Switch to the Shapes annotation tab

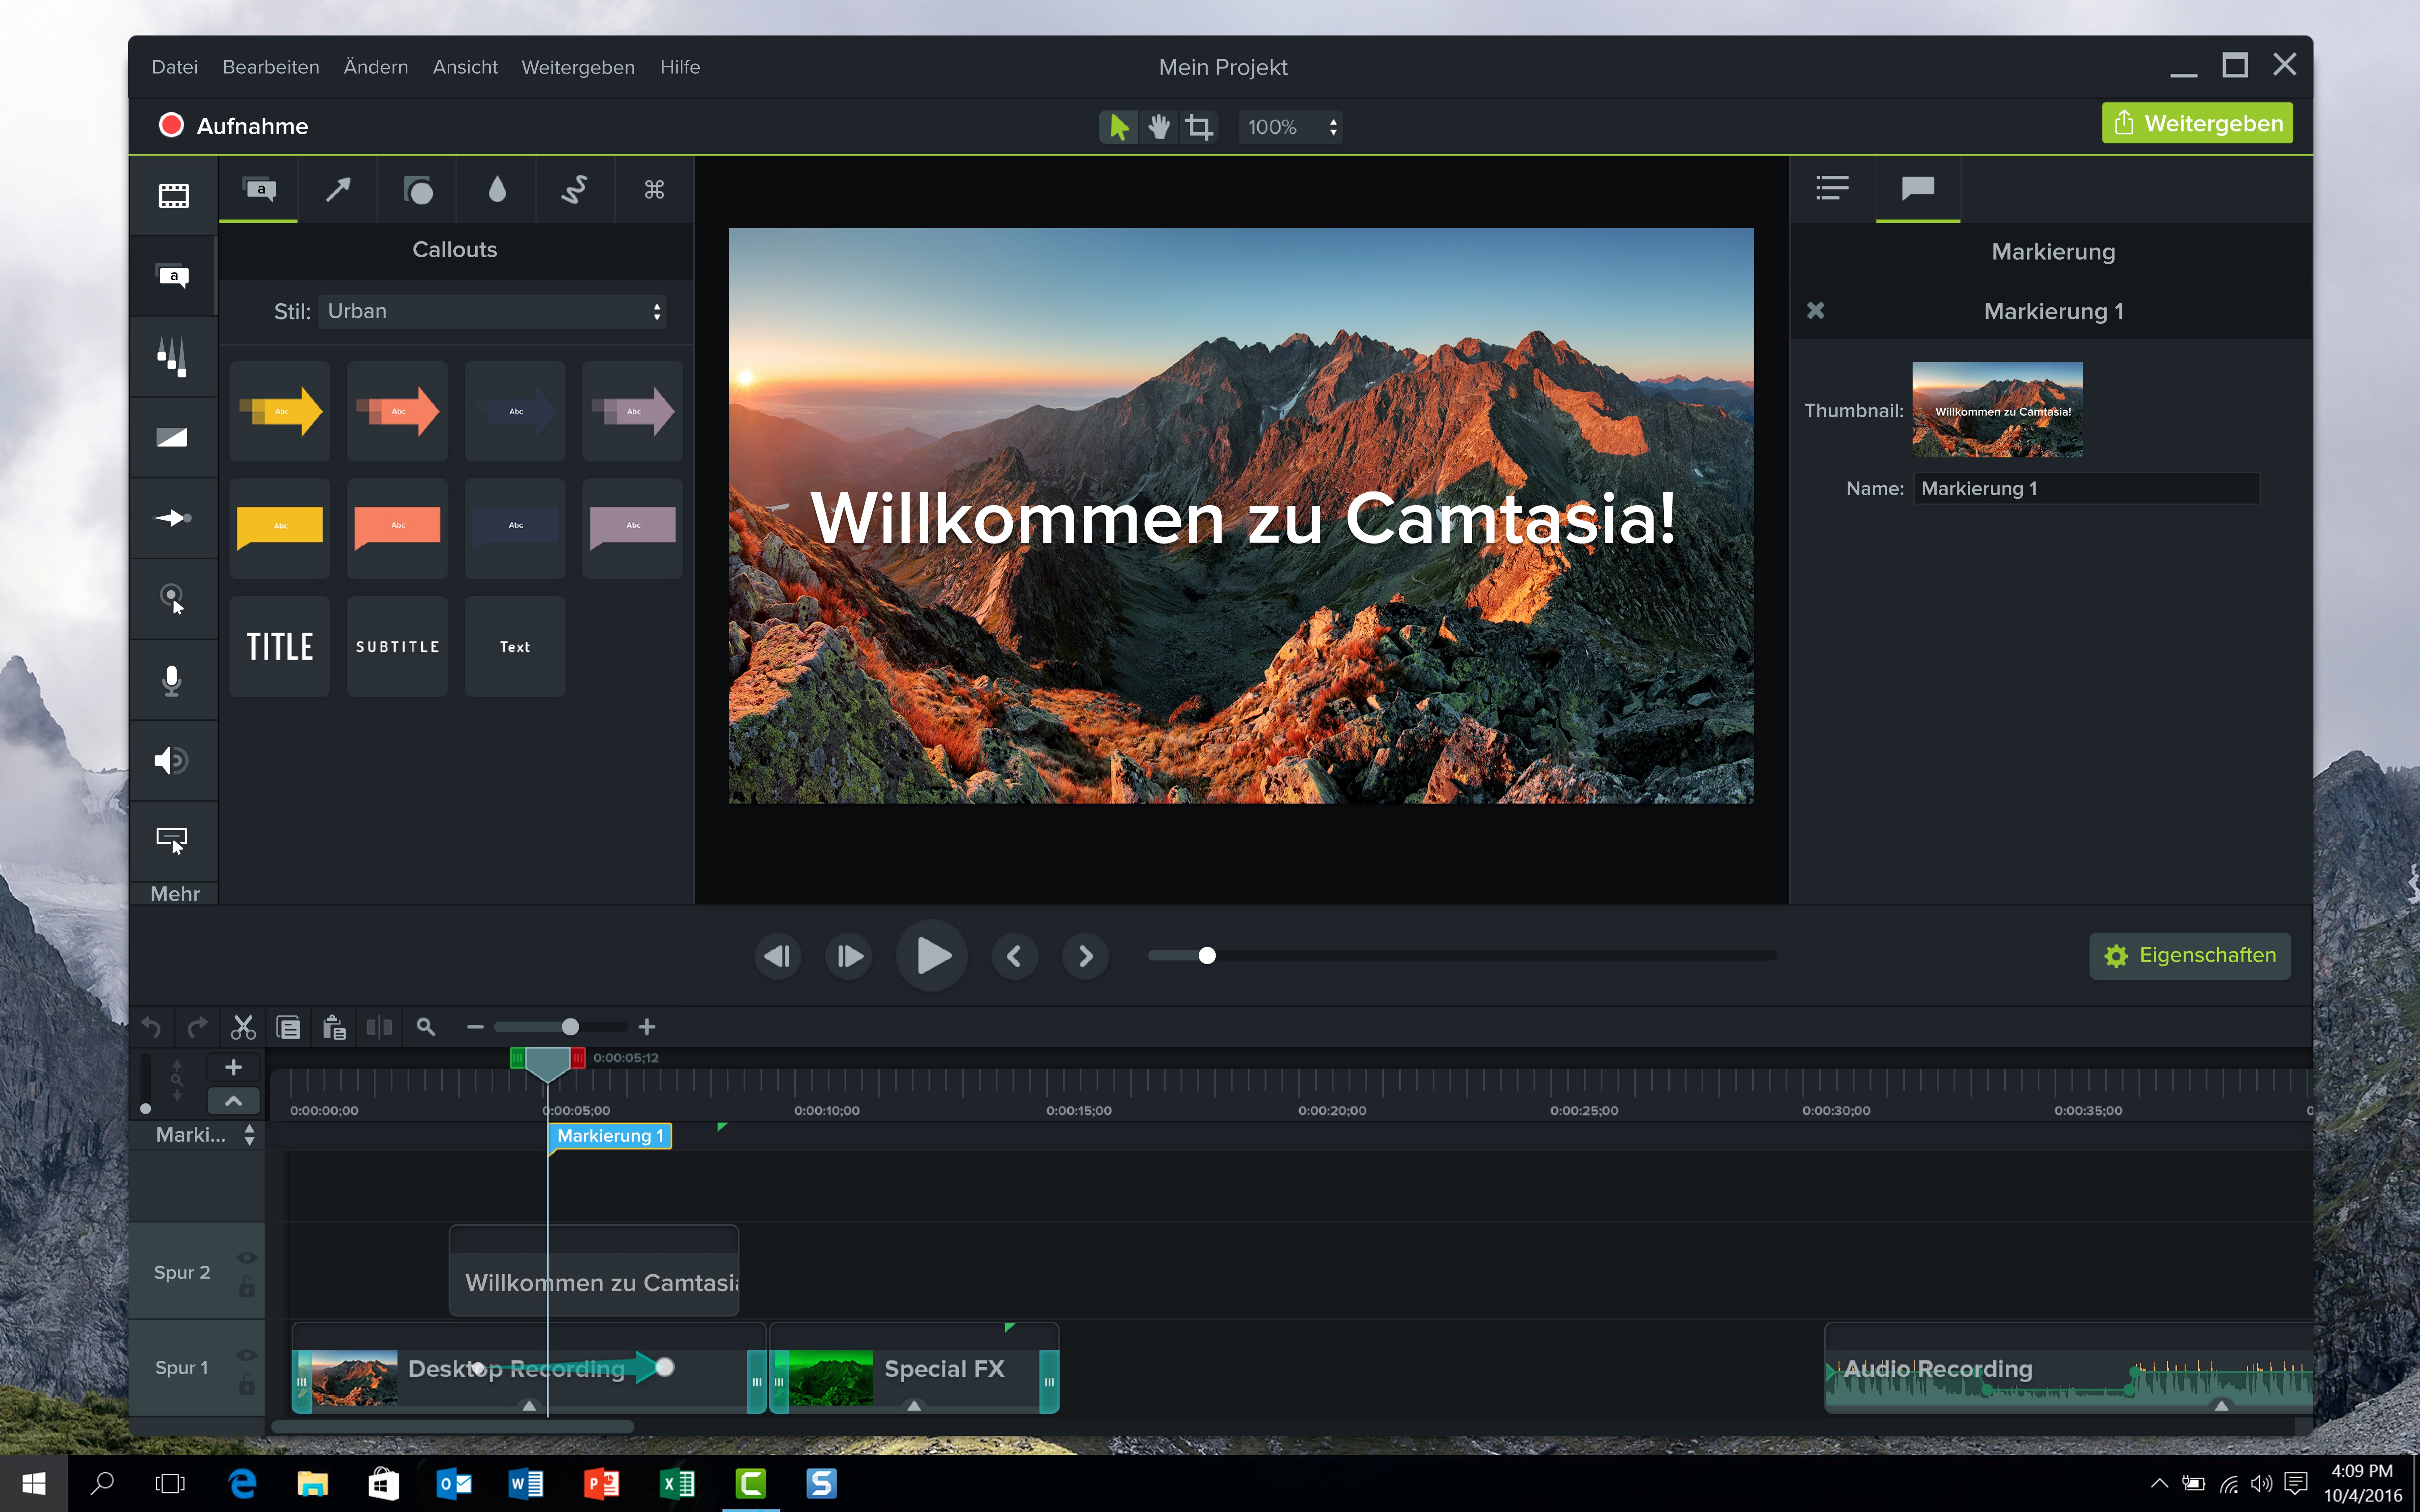pos(418,189)
